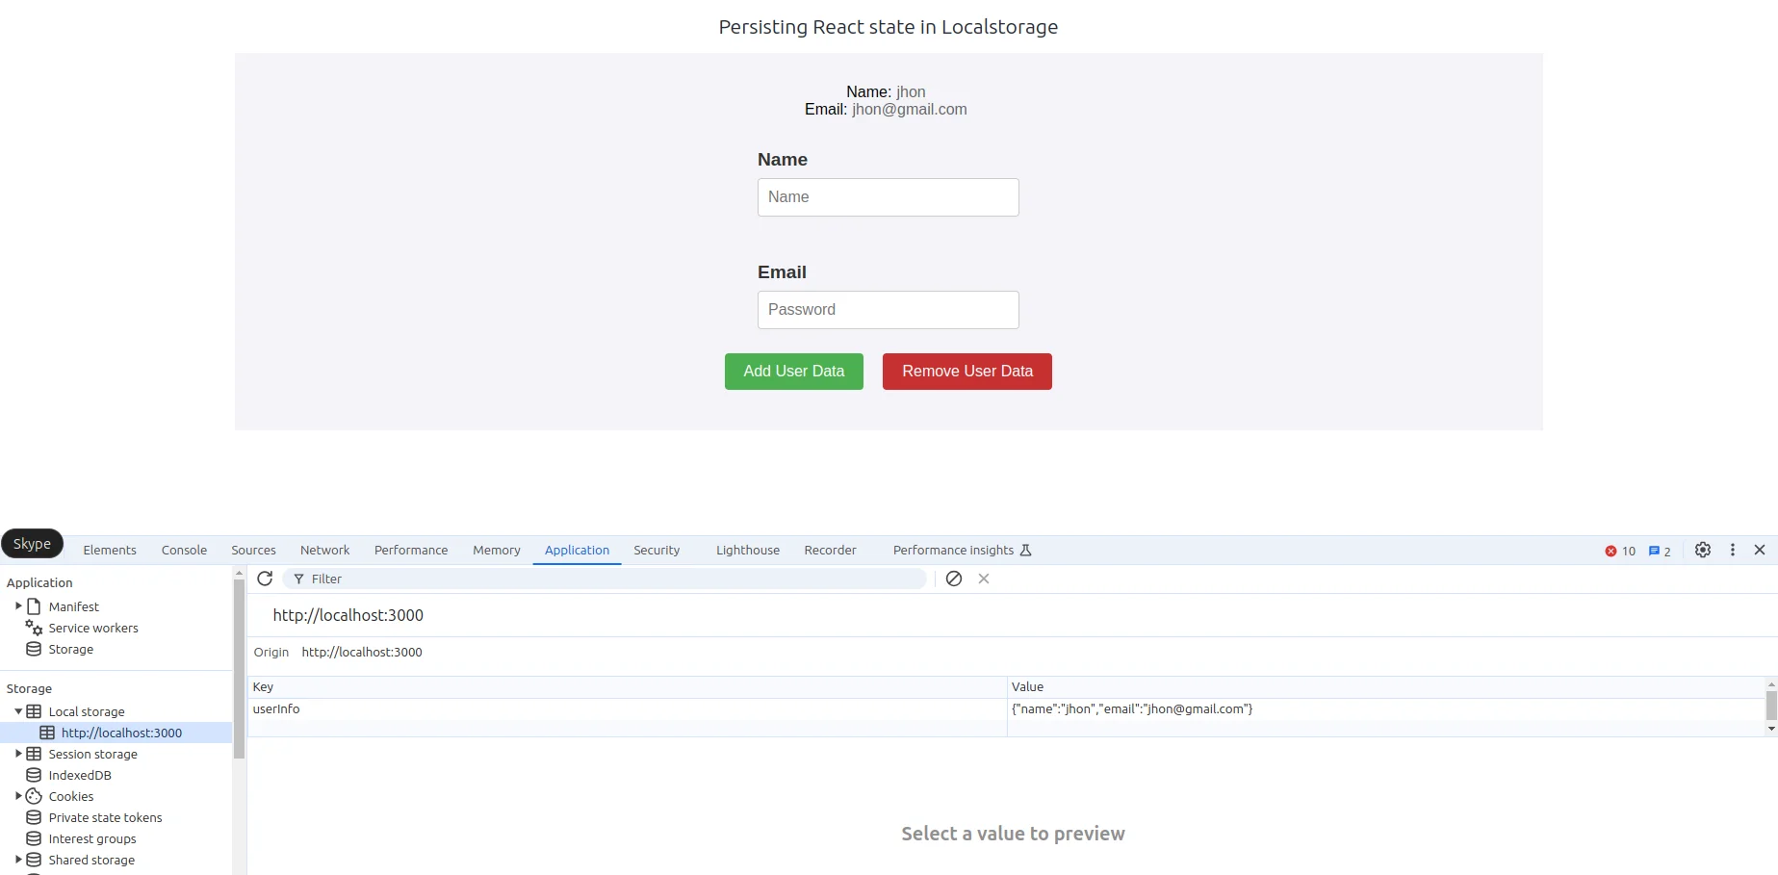Select the userInfo key row

coord(276,709)
